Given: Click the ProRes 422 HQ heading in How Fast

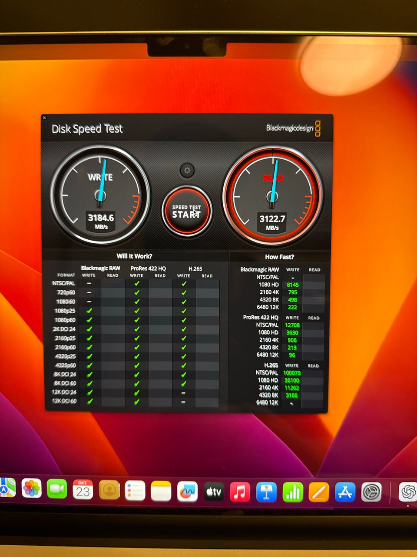Looking at the screenshot, I should (x=261, y=317).
